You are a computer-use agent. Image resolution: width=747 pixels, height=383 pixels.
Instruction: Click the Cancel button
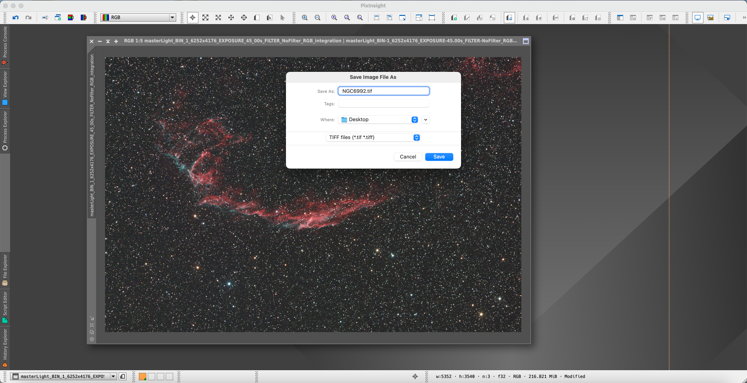pyautogui.click(x=408, y=157)
